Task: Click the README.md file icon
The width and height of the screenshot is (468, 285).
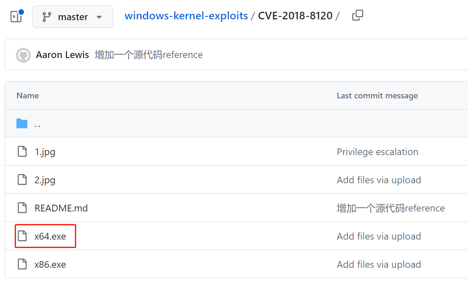Action: pos(22,208)
